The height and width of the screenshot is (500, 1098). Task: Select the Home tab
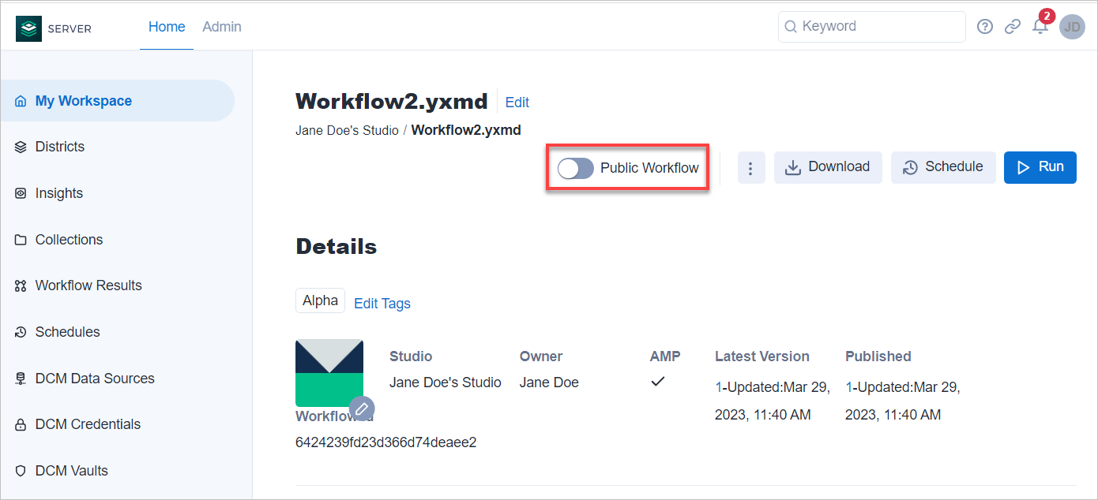166,26
